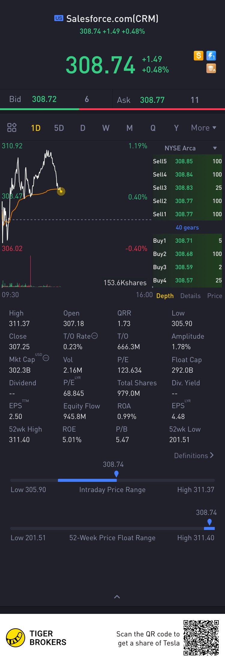Switch to the 5D chart tab
The width and height of the screenshot is (225, 662).
pyautogui.click(x=59, y=128)
